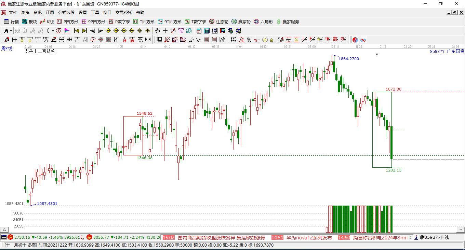The image size is (465, 250).
Task: Select the crosshair cursor tool
Action: 165,31
